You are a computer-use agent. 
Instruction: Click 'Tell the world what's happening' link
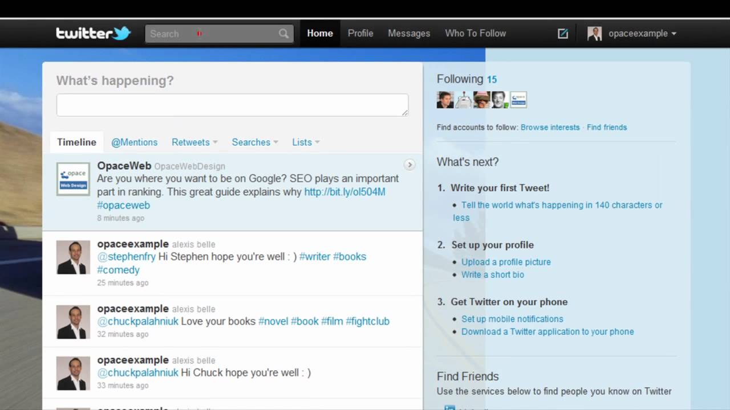[x=558, y=211]
